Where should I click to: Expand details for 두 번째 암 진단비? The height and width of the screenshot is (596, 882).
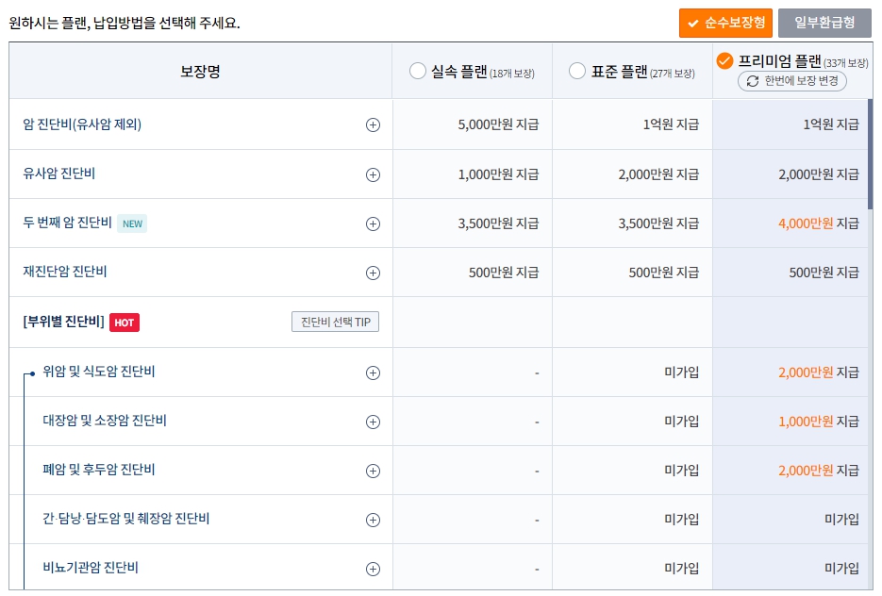pos(373,223)
